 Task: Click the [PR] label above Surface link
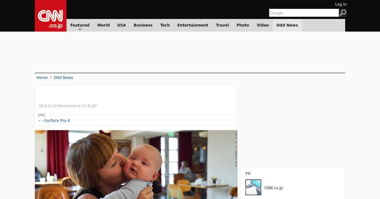[x=41, y=115]
